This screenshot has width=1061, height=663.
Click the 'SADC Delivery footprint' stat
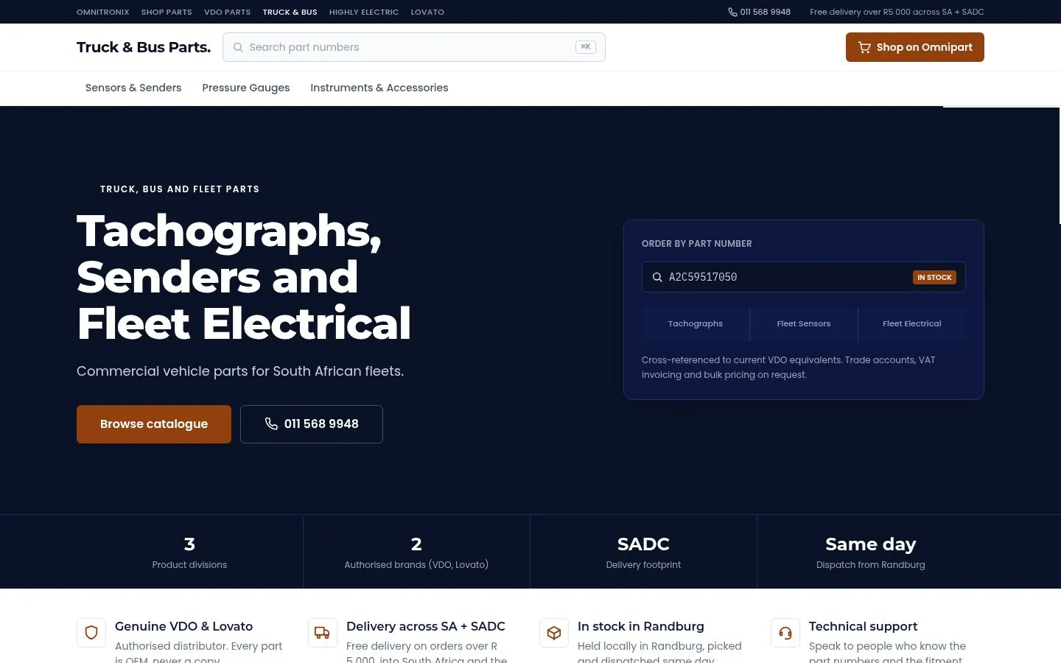[643, 552]
